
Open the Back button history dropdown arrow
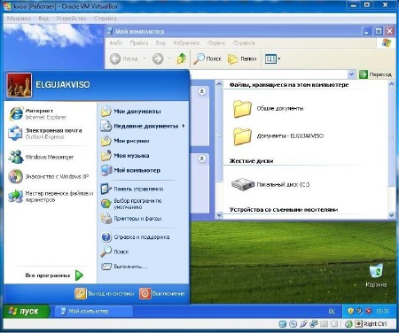coord(145,58)
